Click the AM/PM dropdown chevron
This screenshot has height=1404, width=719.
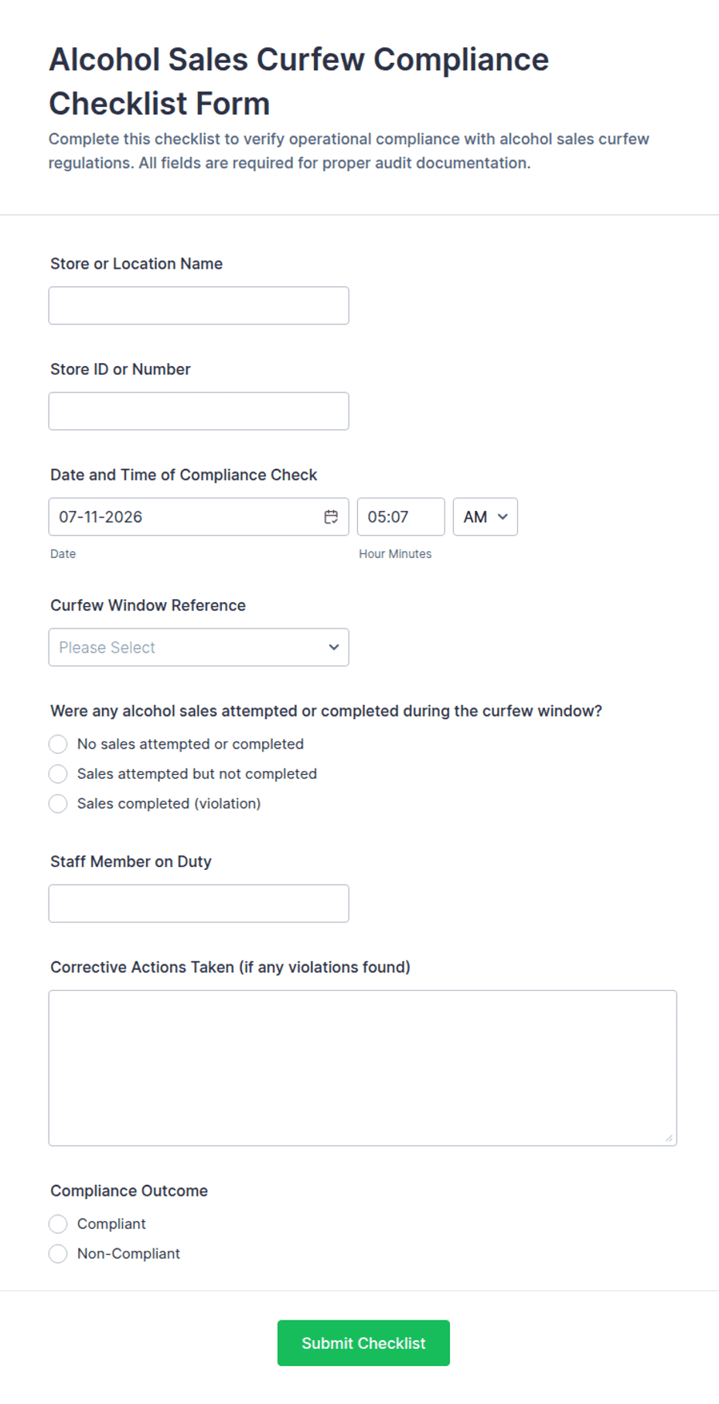tap(503, 517)
